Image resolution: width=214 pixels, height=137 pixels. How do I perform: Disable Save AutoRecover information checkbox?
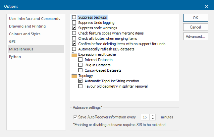[x=75, y=117]
